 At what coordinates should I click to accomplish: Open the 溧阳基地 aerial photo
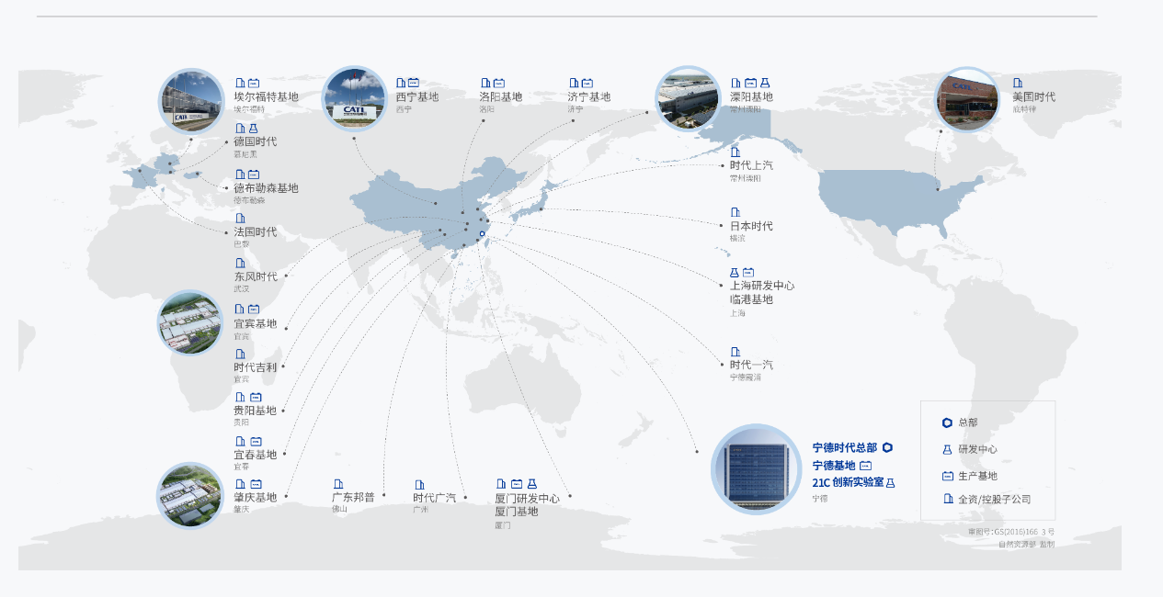click(x=688, y=98)
